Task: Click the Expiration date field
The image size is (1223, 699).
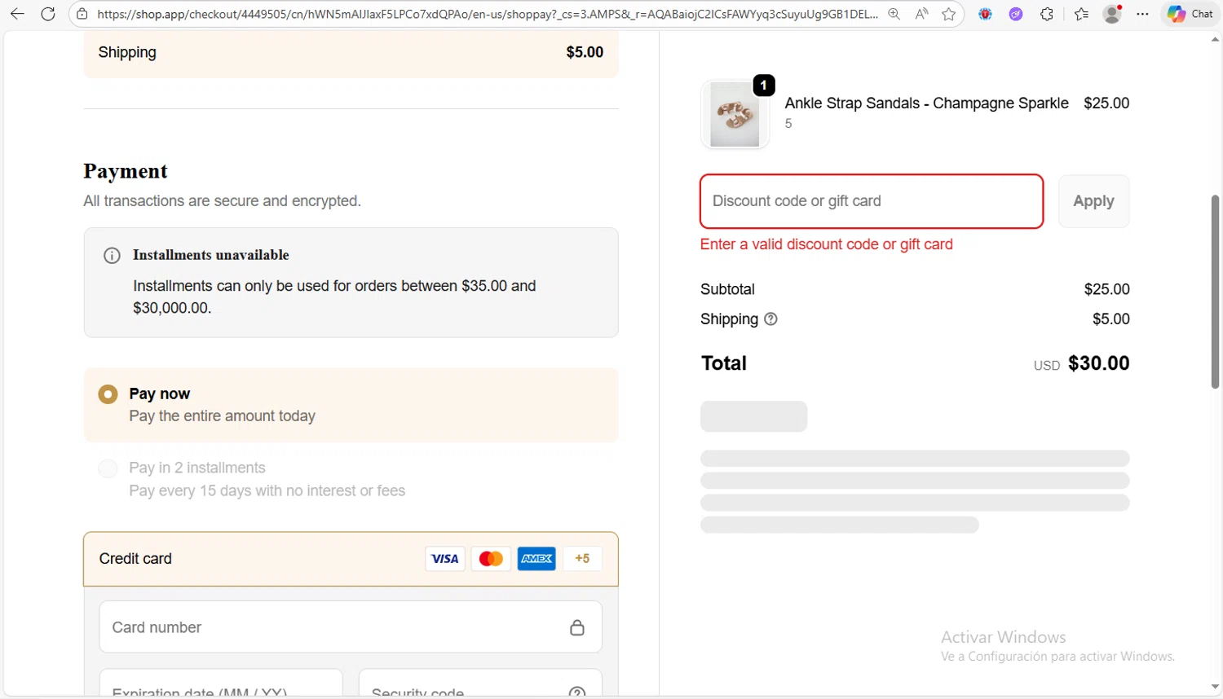Action: 221,683
